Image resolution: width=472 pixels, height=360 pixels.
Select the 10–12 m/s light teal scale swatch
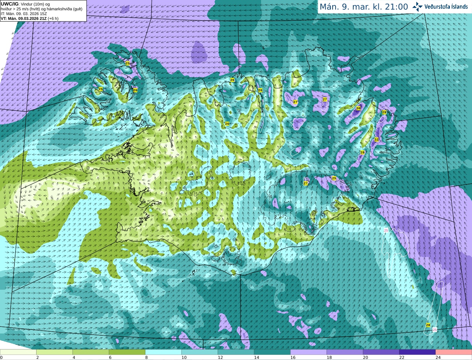[199, 352]
